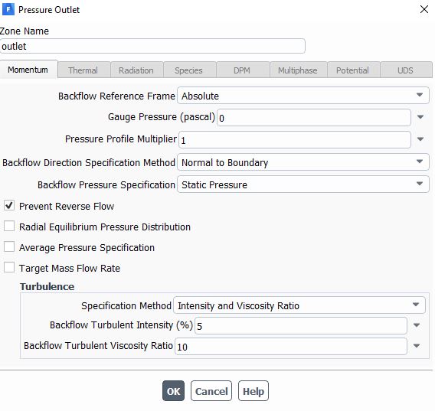Tick the Target Mass Flow Rate checkbox

[9, 268]
